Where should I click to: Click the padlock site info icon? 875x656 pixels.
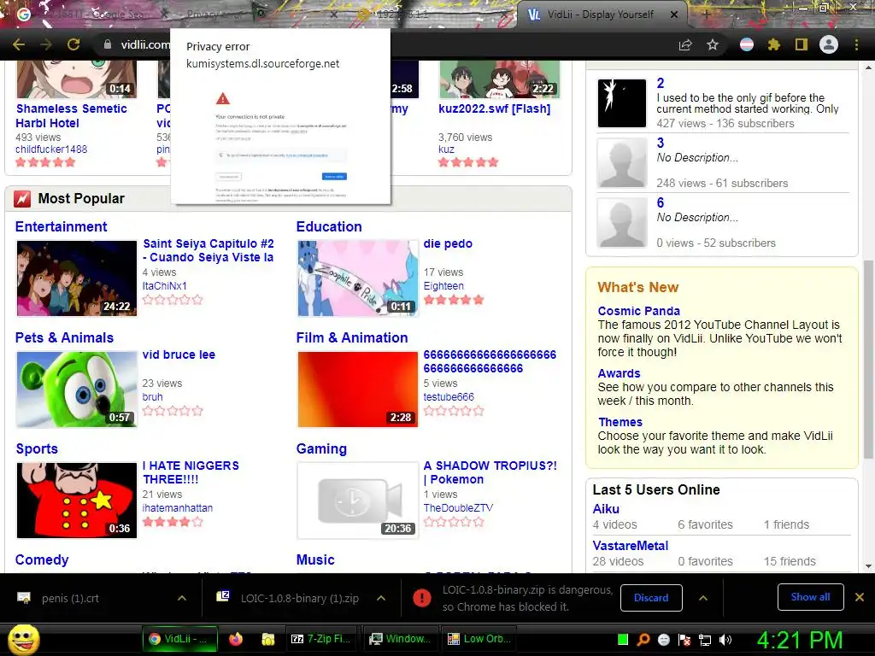107,44
